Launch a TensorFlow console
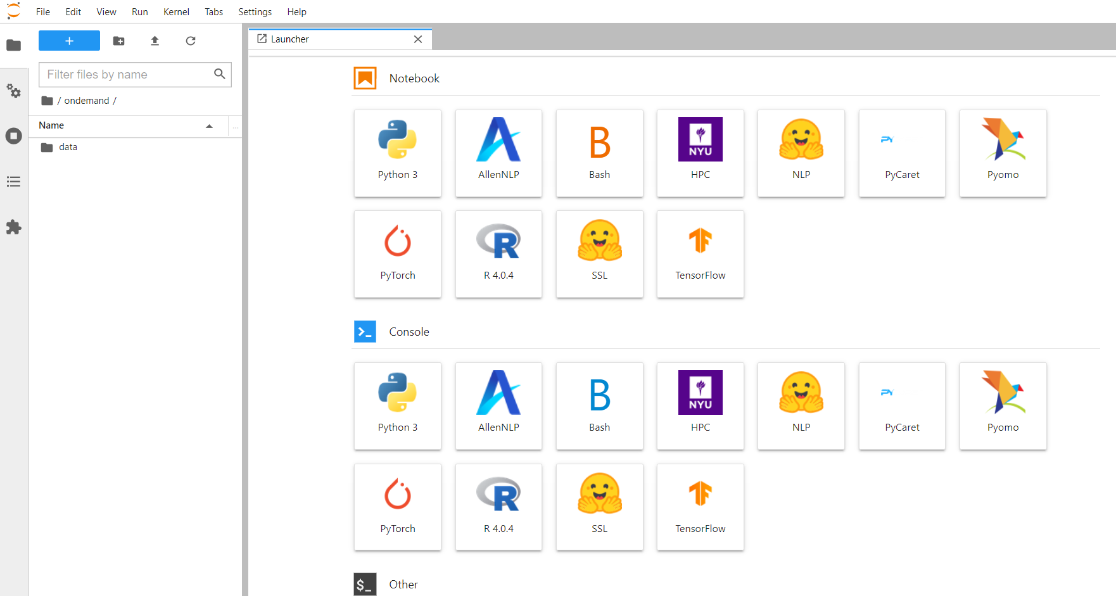 click(701, 507)
